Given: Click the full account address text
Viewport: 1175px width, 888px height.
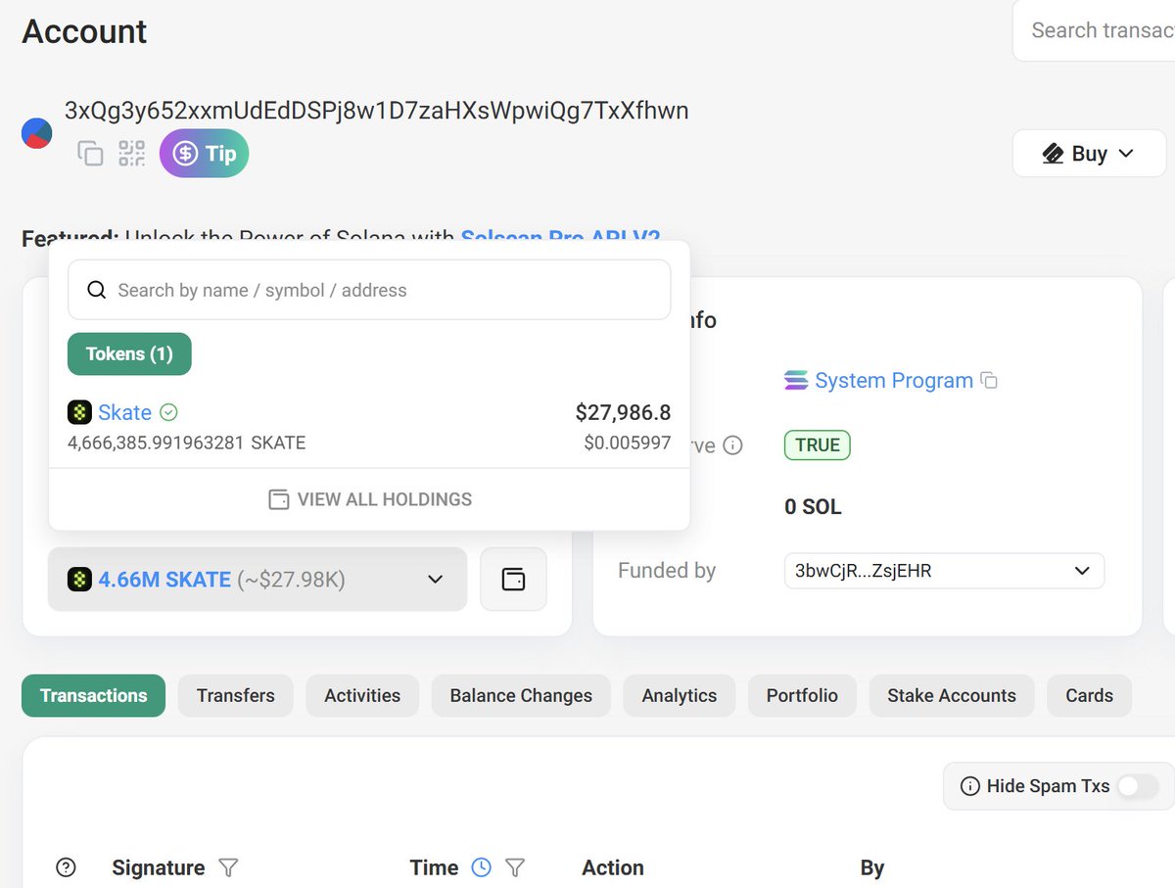Looking at the screenshot, I should pos(377,111).
